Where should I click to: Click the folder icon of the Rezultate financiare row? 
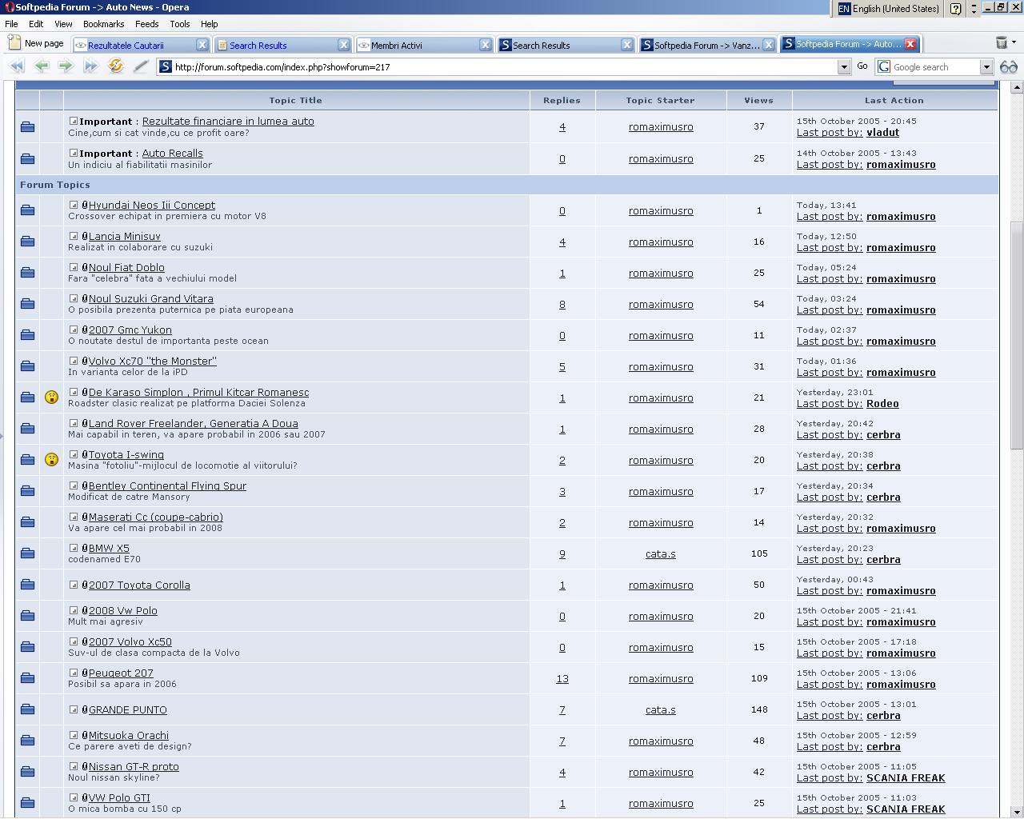[x=27, y=127]
